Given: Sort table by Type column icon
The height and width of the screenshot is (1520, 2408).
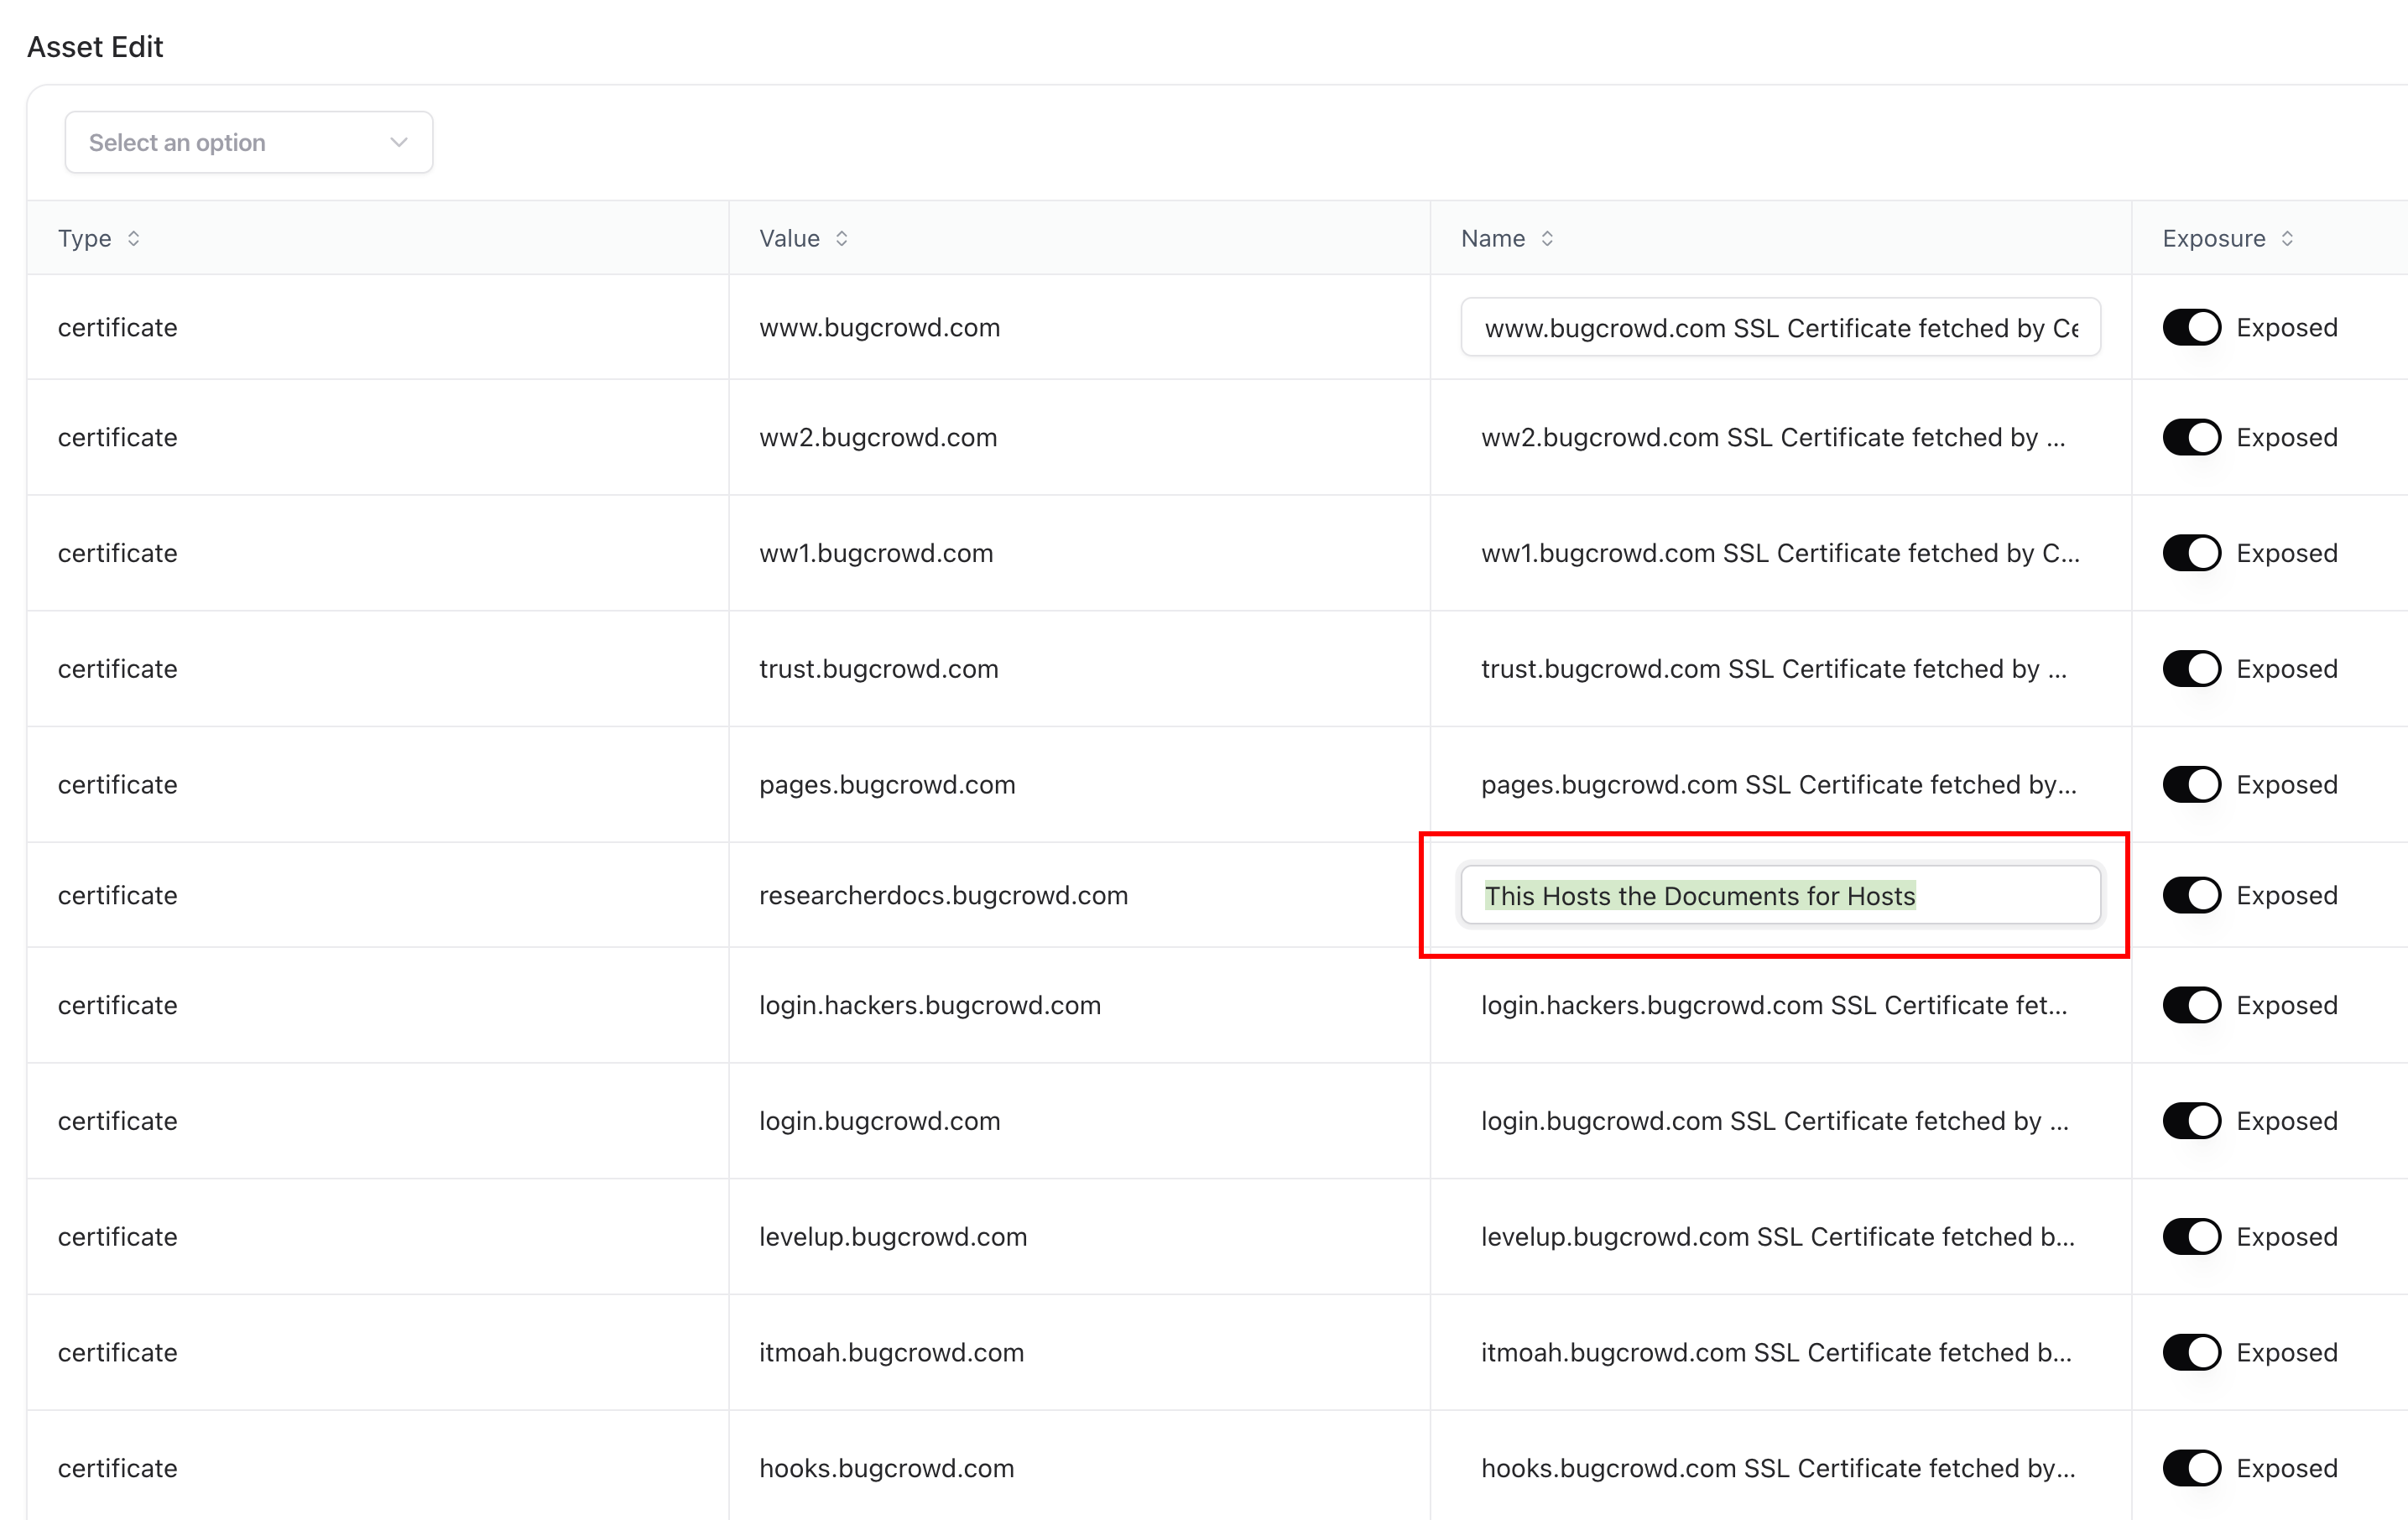Looking at the screenshot, I should (x=133, y=238).
